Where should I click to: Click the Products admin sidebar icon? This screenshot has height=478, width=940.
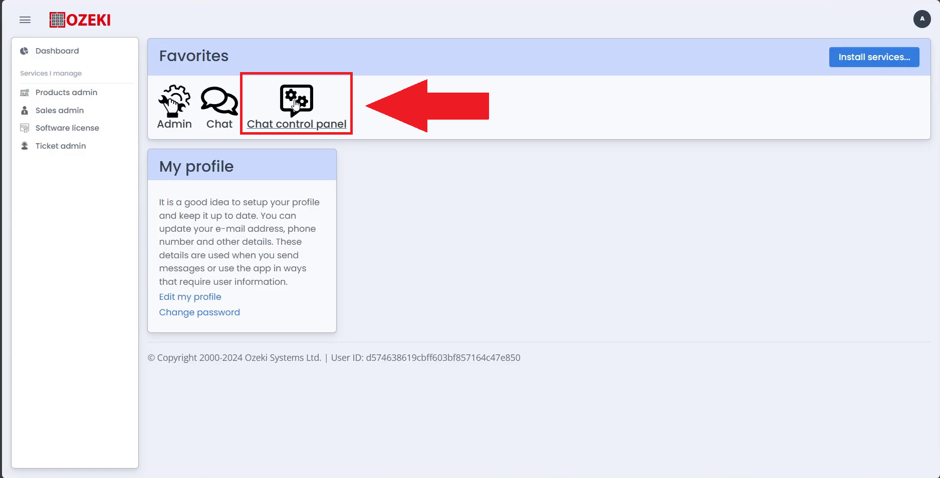pyautogui.click(x=24, y=93)
